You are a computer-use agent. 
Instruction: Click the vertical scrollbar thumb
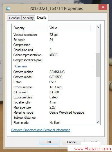98,65
